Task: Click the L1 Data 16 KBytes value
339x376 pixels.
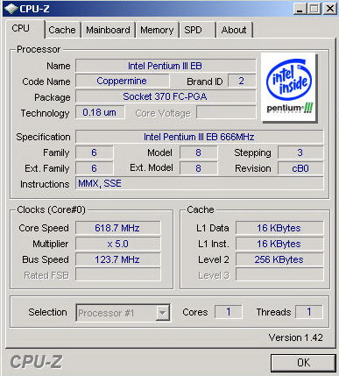Action: [279, 228]
